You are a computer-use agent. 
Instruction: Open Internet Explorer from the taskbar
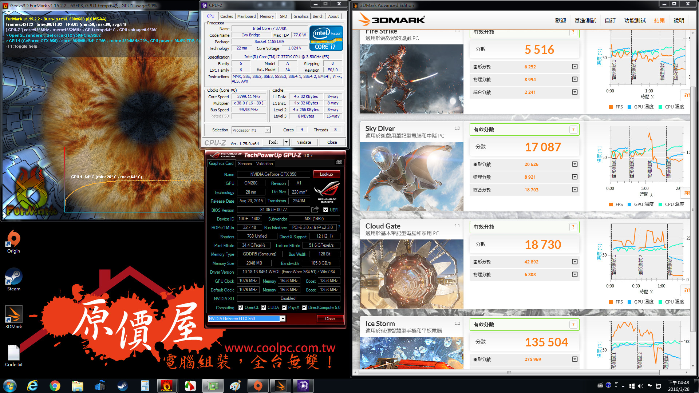click(x=32, y=386)
